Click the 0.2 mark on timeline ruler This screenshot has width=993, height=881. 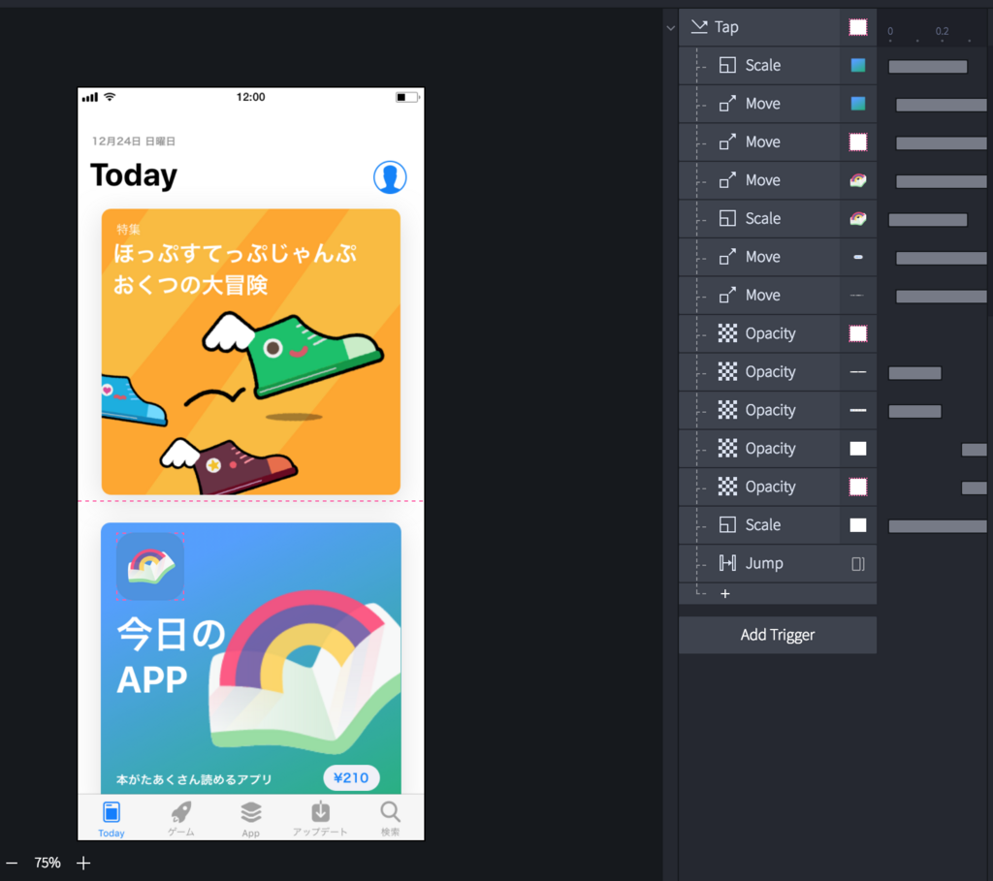click(x=942, y=31)
